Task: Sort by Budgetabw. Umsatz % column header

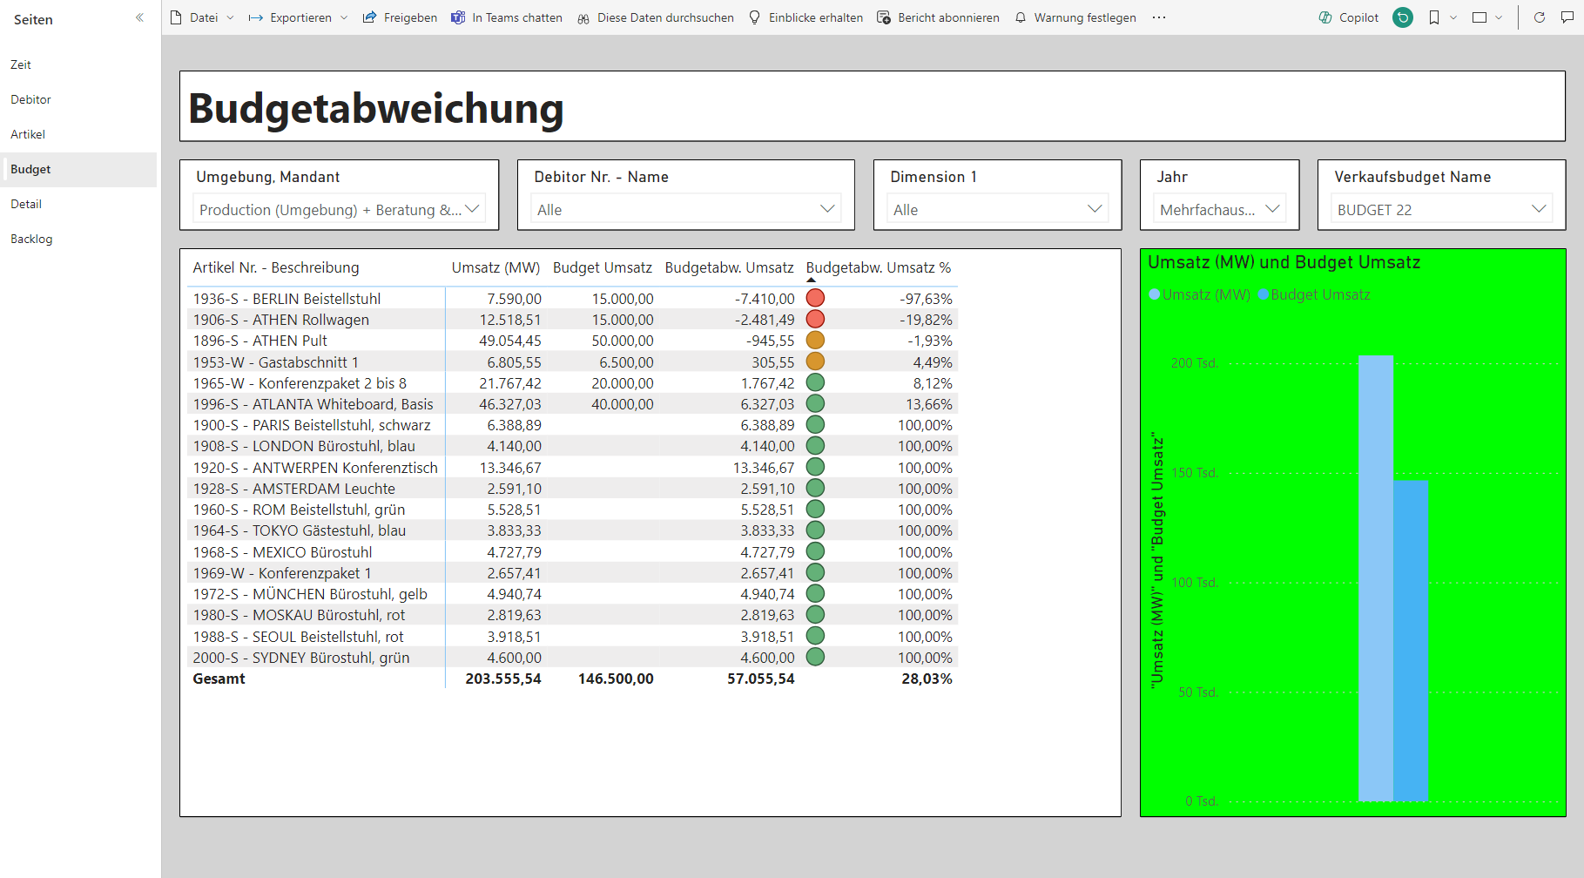Action: 878,267
